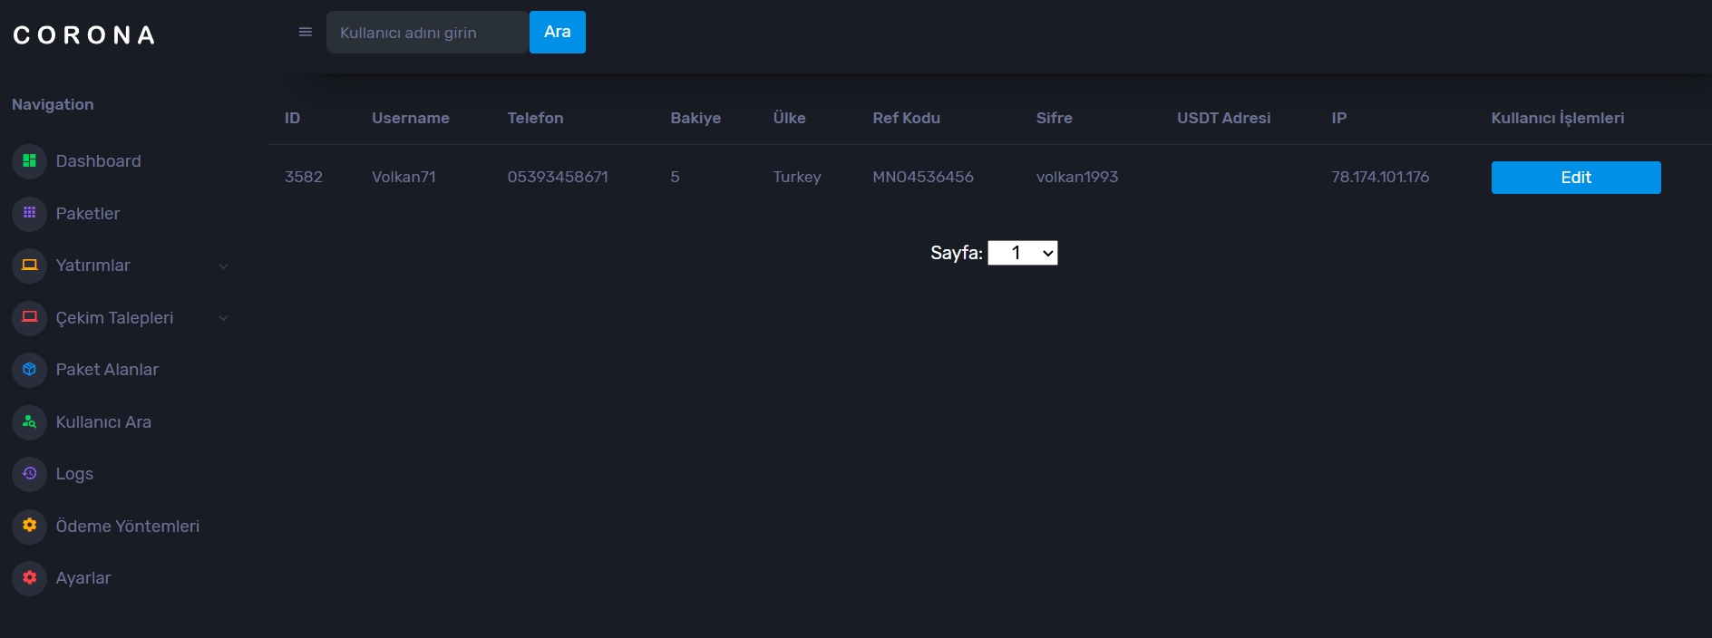Screen dimensions: 1712x638
Task: Open the Paketler menu item
Action: coord(88,214)
